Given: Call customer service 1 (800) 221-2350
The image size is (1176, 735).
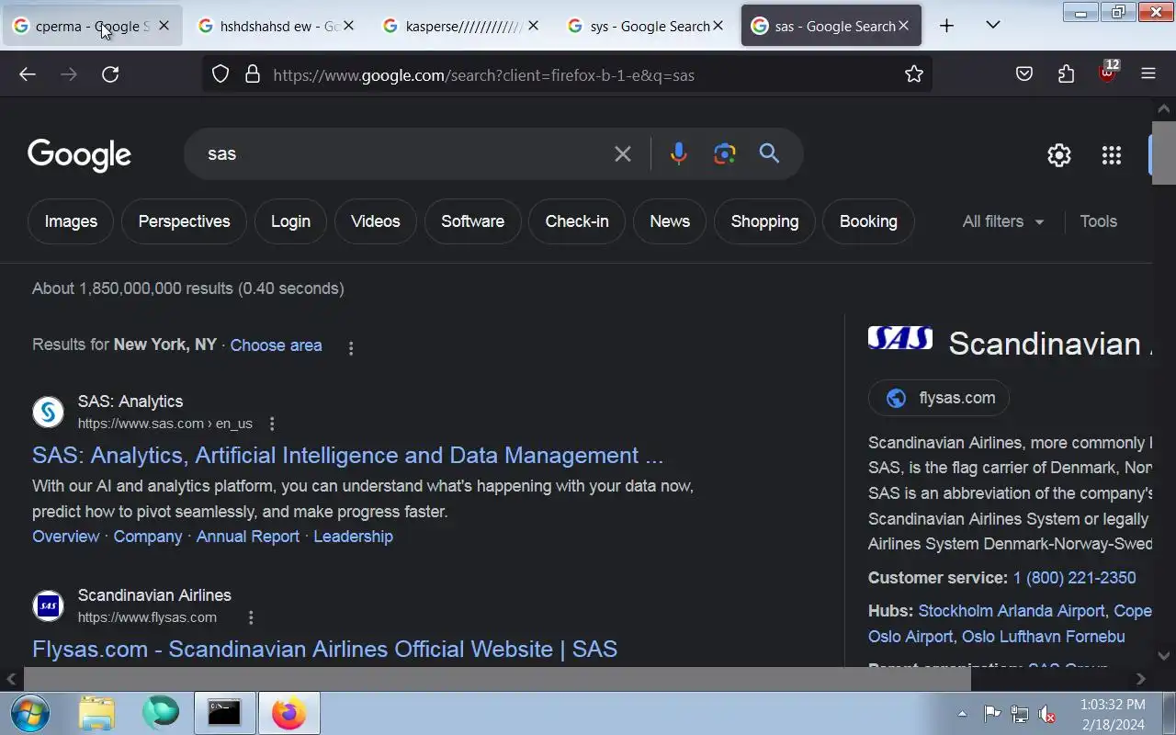Looking at the screenshot, I should click(1074, 578).
